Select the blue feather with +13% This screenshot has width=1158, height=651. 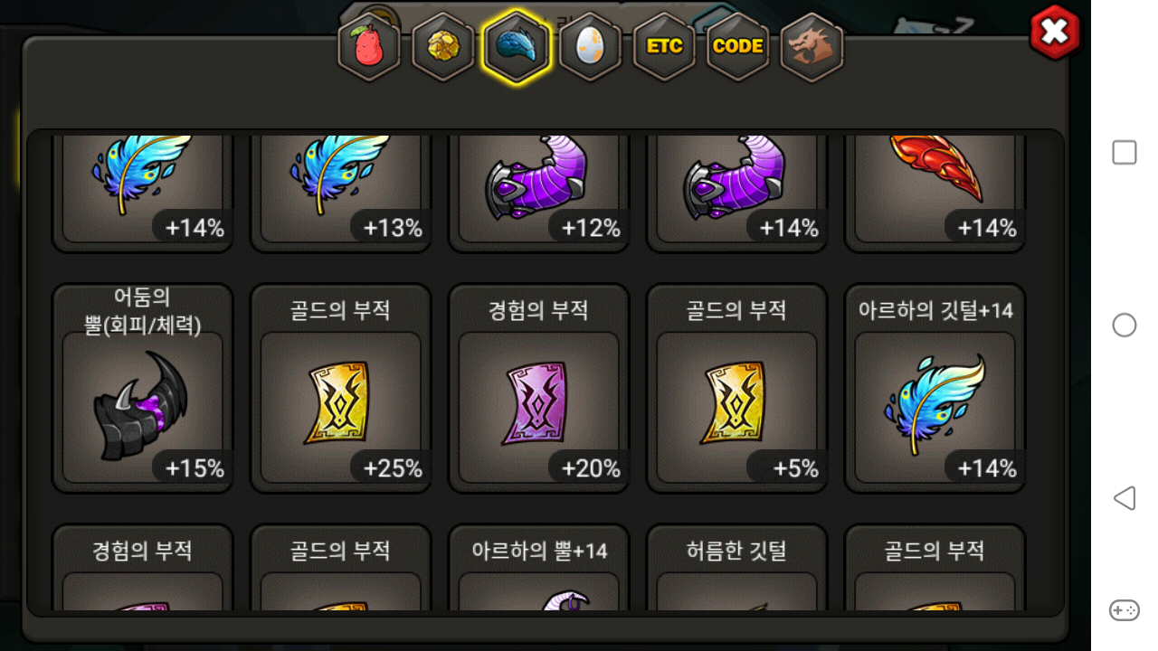tap(341, 193)
